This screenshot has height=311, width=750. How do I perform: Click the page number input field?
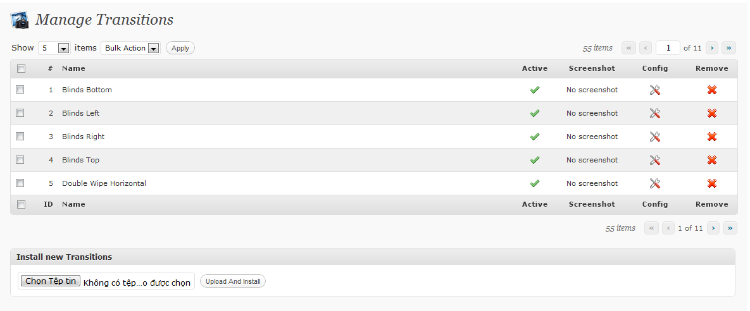[668, 48]
